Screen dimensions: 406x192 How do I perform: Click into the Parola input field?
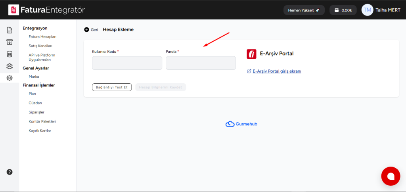(201, 63)
